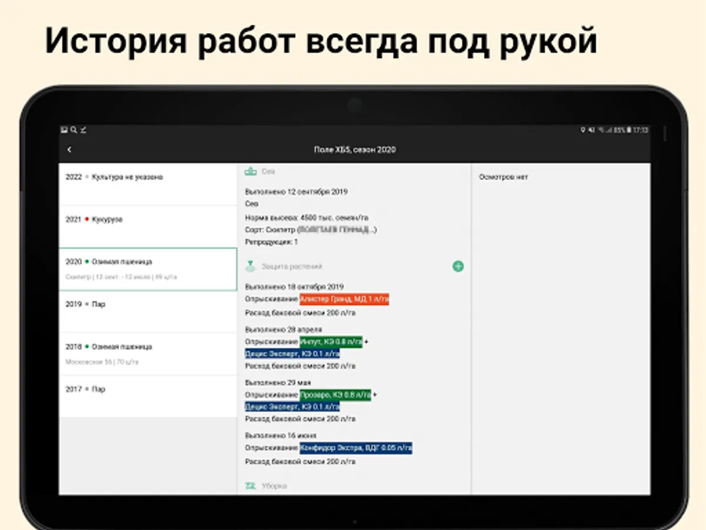Tap the image notification icon in status bar
This screenshot has width=706, height=530.
pyautogui.click(x=64, y=130)
